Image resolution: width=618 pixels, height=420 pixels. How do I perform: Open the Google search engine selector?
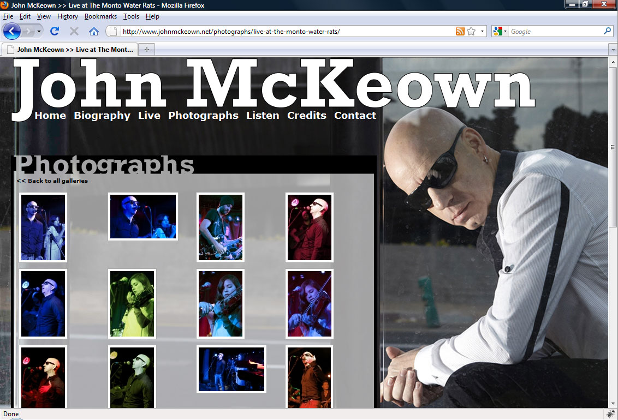(x=500, y=31)
